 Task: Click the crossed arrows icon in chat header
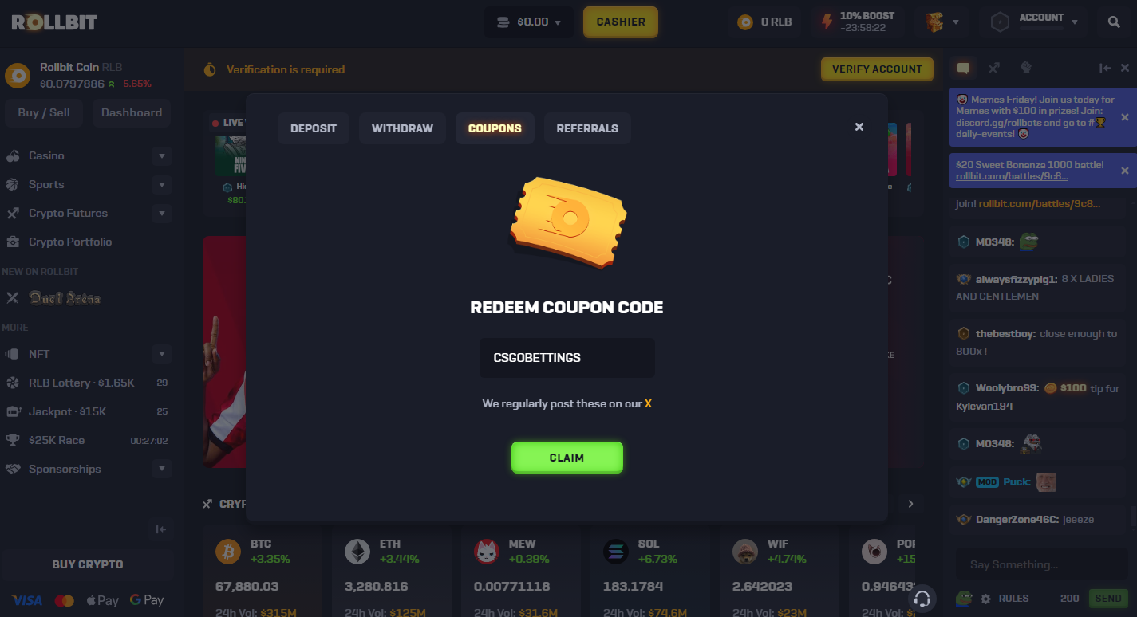point(994,68)
